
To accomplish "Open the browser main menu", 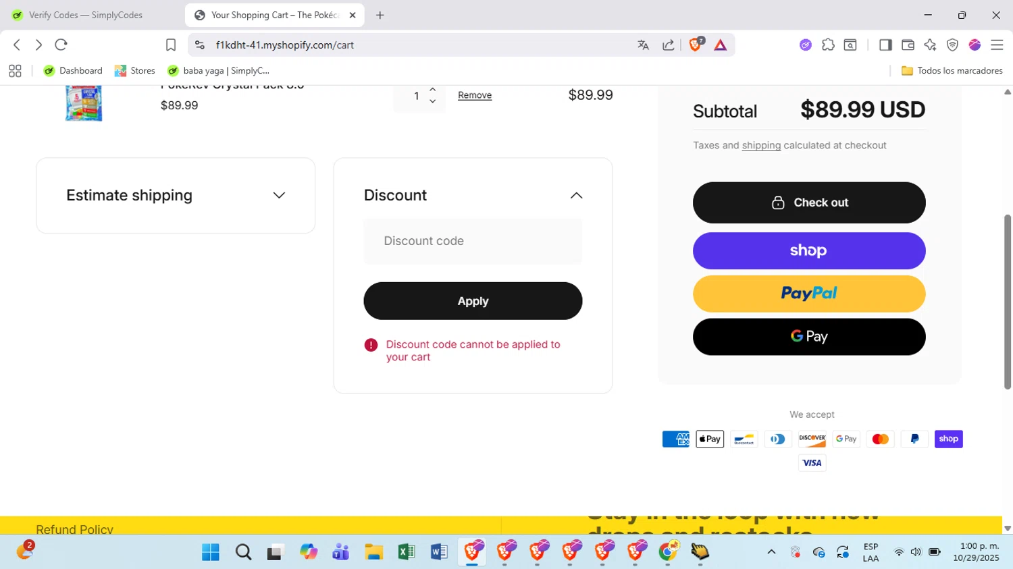I will [997, 45].
